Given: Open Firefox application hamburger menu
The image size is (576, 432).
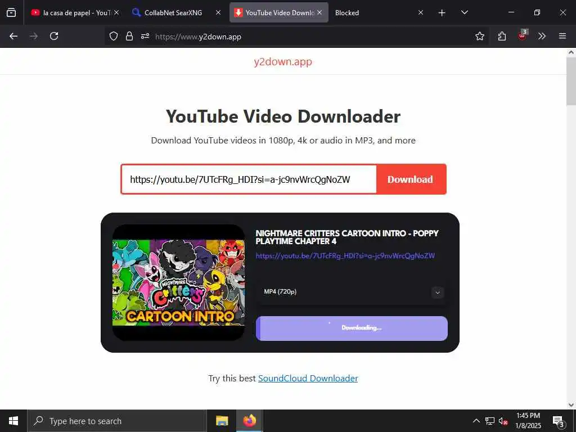Looking at the screenshot, I should pyautogui.click(x=562, y=36).
